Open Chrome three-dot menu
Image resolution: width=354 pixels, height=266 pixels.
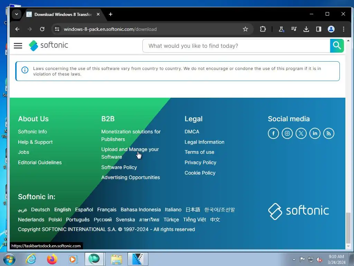point(343,29)
